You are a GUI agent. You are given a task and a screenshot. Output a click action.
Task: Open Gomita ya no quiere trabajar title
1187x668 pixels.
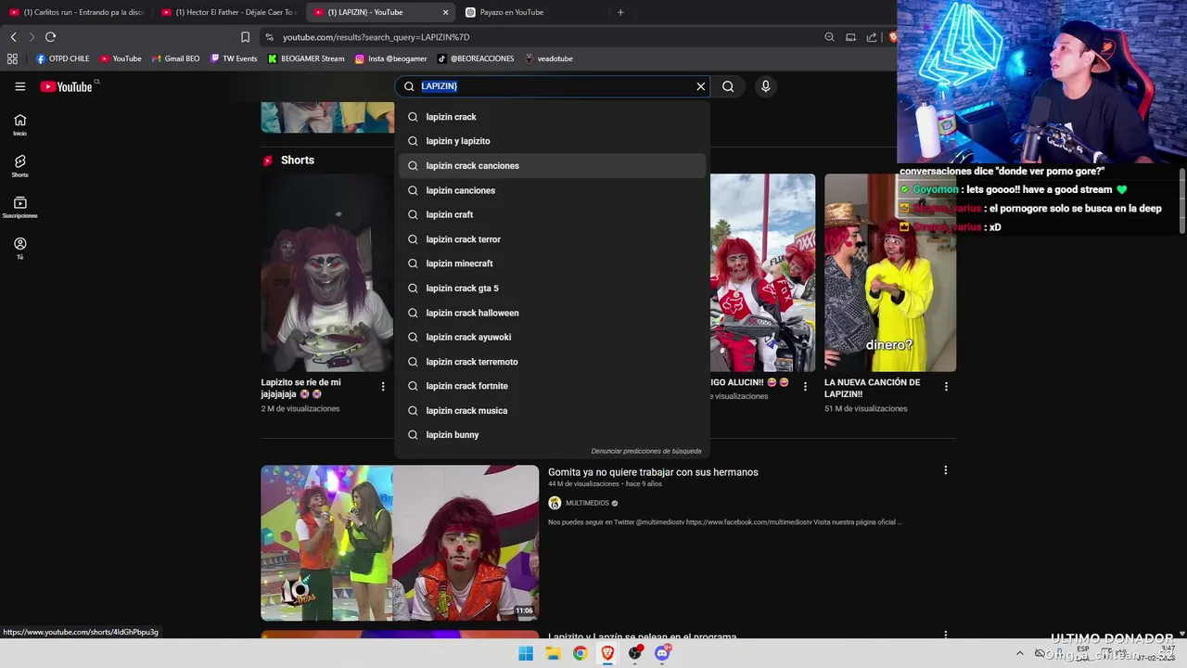coord(653,472)
